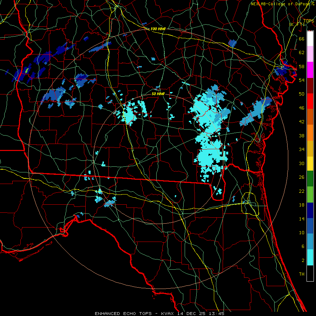316x316 pixels.
Task: Click the 58 legend value
Action: click(x=302, y=66)
